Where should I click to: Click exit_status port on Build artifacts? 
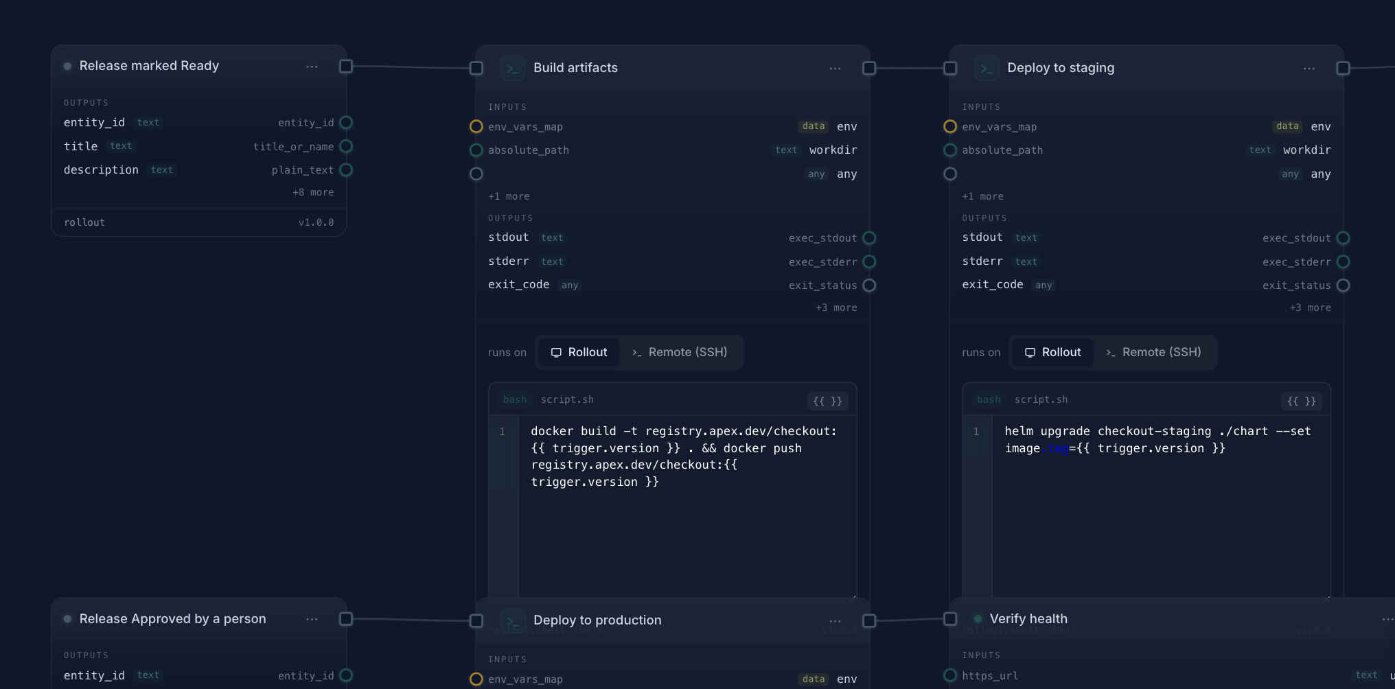[869, 285]
